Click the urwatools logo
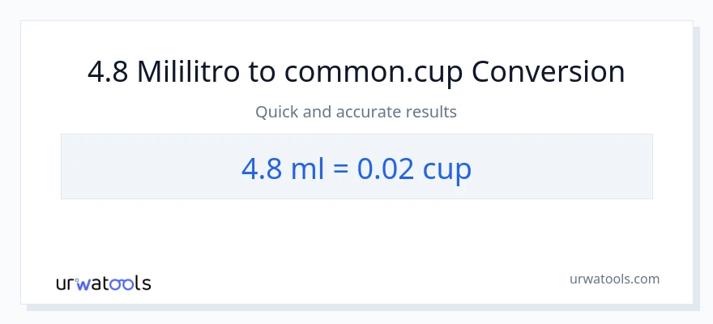Image resolution: width=713 pixels, height=324 pixels. point(103,283)
